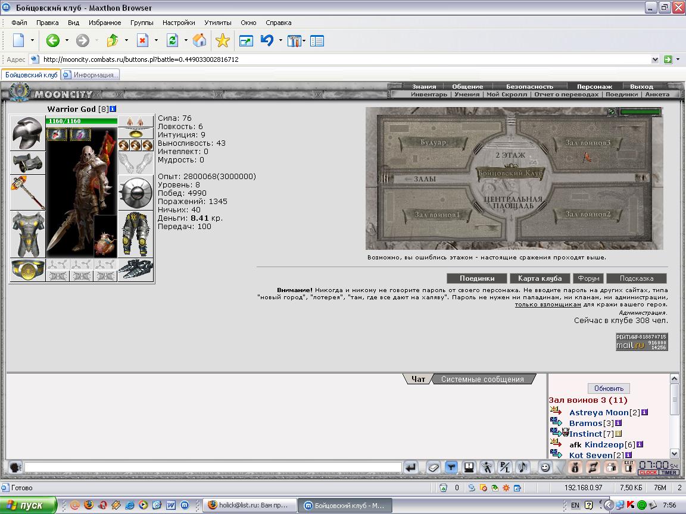Click the Подсказка button

637,278
